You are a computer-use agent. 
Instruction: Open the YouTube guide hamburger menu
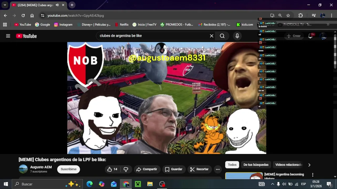pyautogui.click(x=8, y=36)
